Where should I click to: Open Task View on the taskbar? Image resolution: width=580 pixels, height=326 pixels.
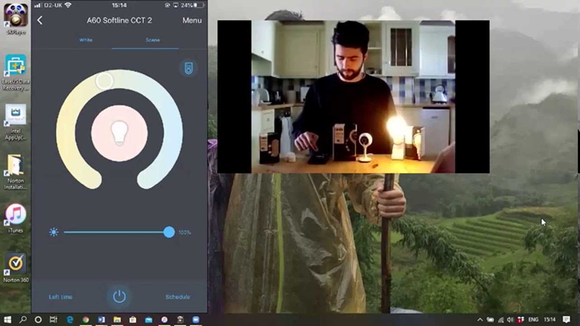pyautogui.click(x=53, y=320)
